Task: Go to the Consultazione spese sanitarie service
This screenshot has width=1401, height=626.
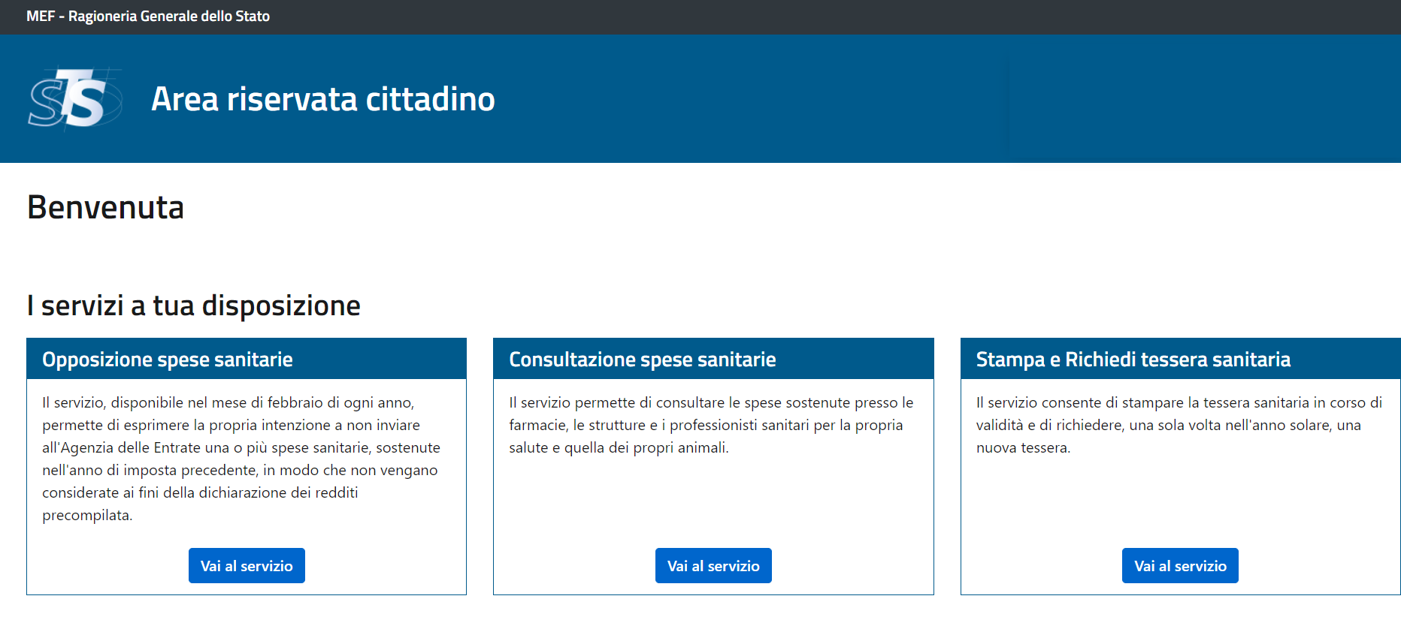Action: point(713,566)
